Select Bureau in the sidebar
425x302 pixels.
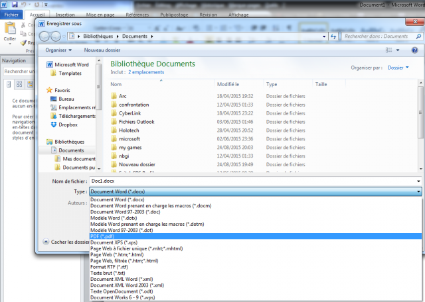coord(62,99)
